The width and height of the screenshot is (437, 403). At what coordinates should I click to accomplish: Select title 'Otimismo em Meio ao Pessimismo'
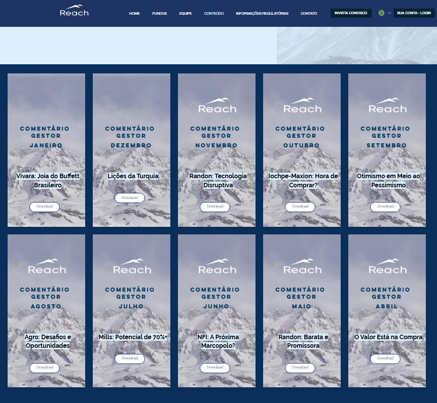pos(388,180)
